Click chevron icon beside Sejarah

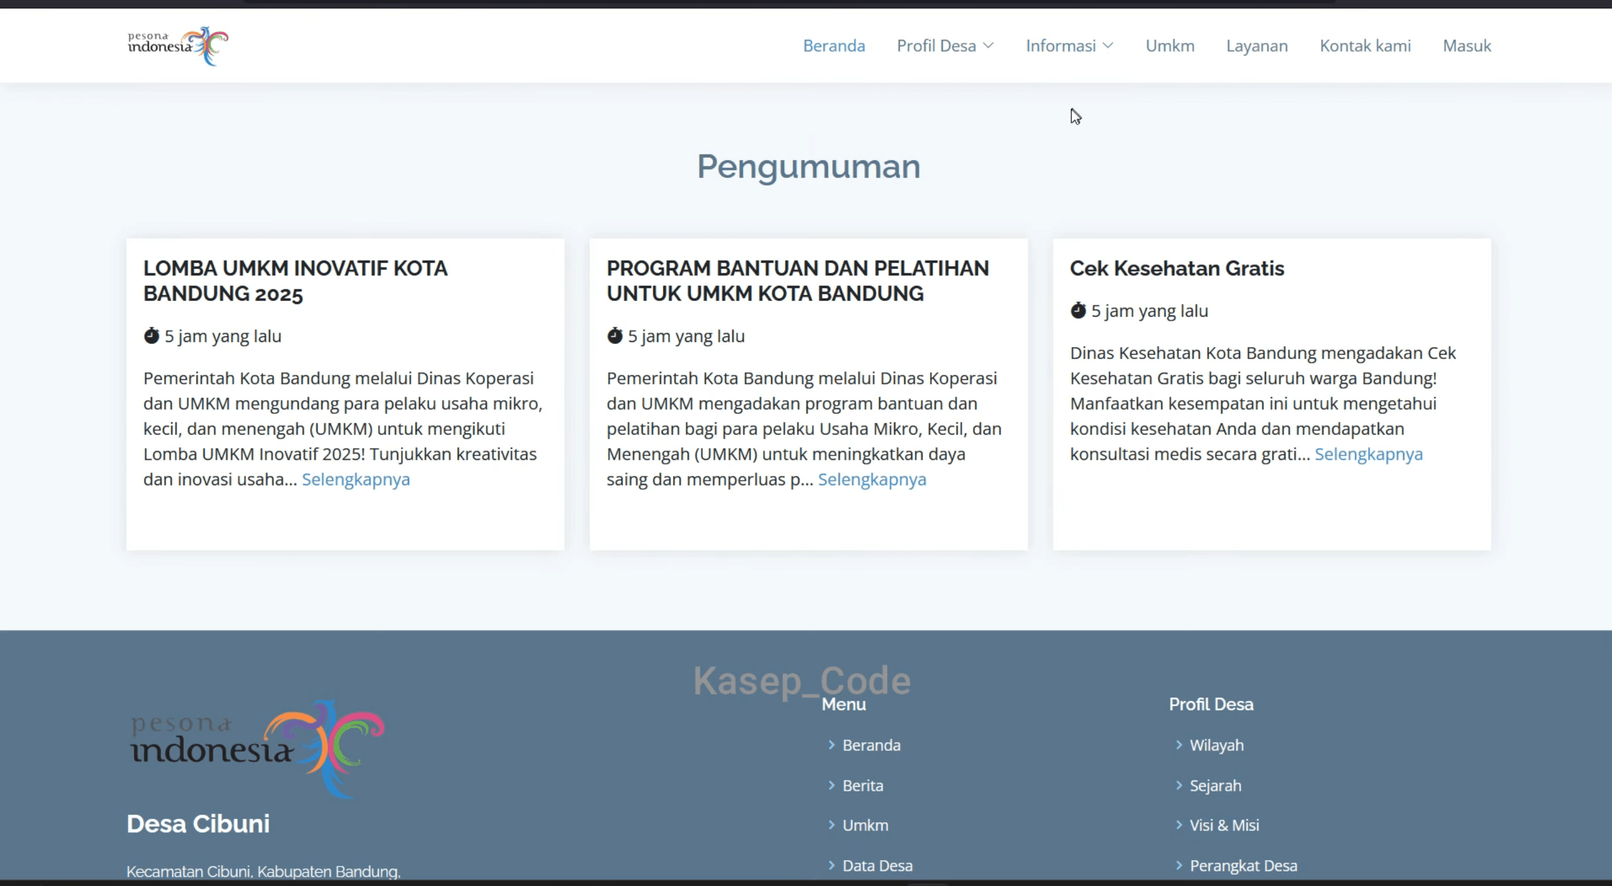pyautogui.click(x=1179, y=785)
